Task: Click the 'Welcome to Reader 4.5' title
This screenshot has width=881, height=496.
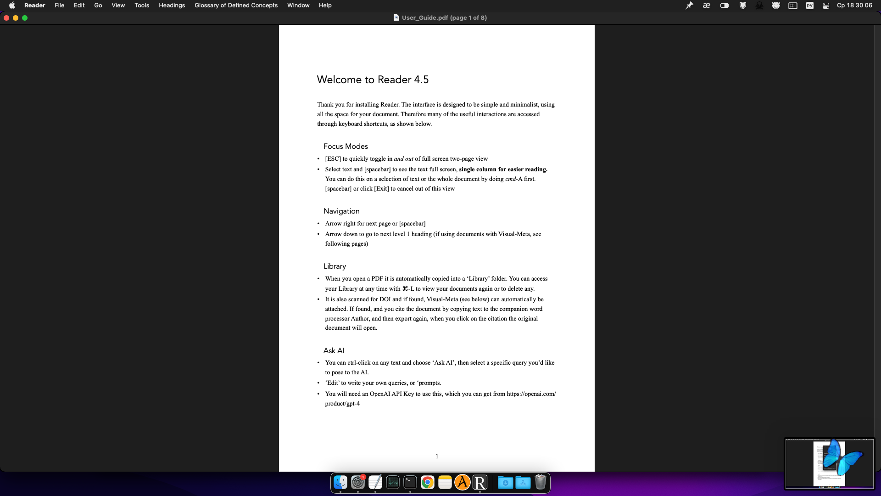Action: click(x=373, y=79)
